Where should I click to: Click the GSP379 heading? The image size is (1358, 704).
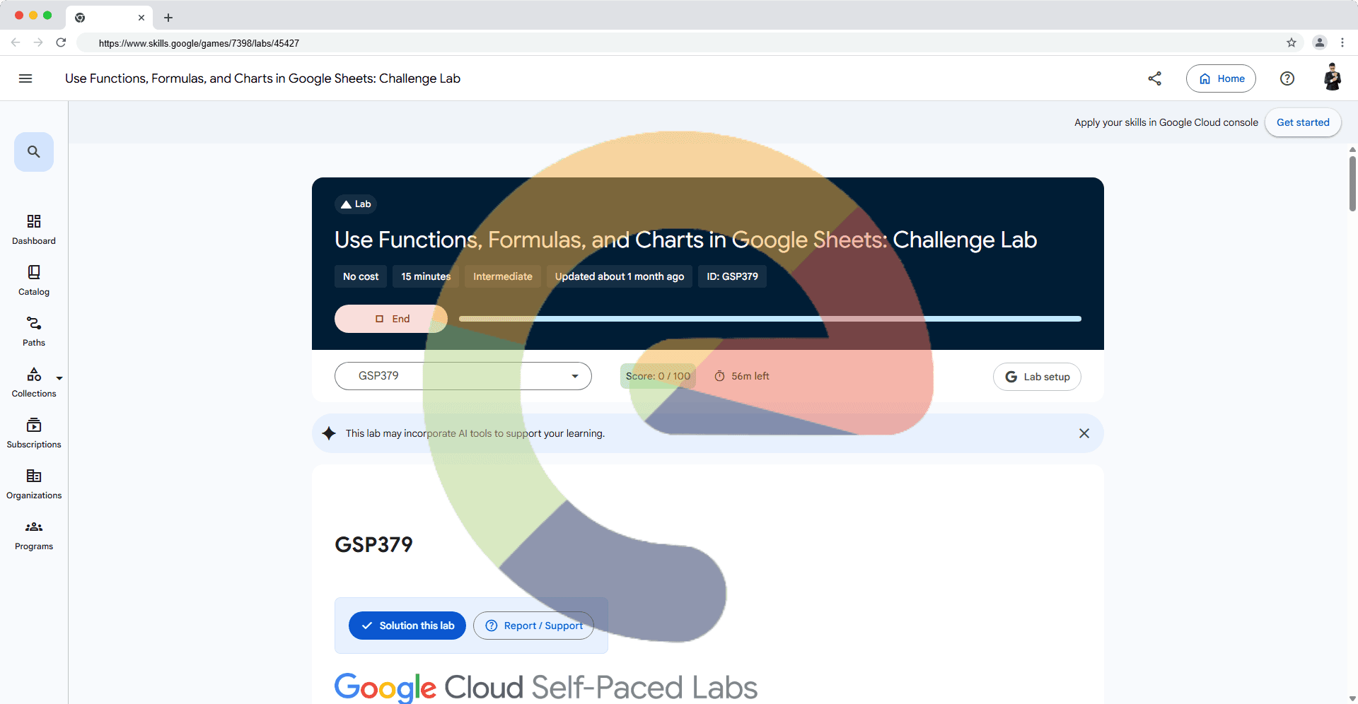point(373,545)
